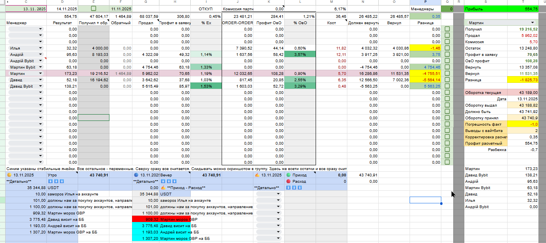Click the Комиссия партн cell
Screen dimensions: 546x243
[237, 8]
